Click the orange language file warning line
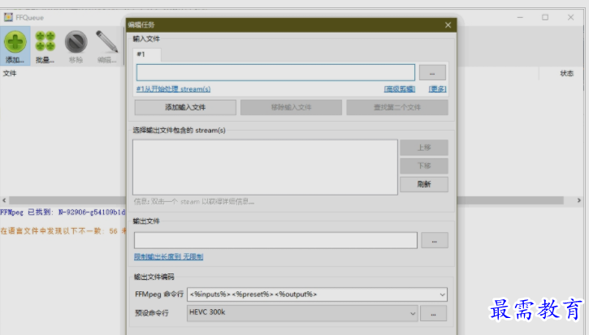 coord(63,231)
